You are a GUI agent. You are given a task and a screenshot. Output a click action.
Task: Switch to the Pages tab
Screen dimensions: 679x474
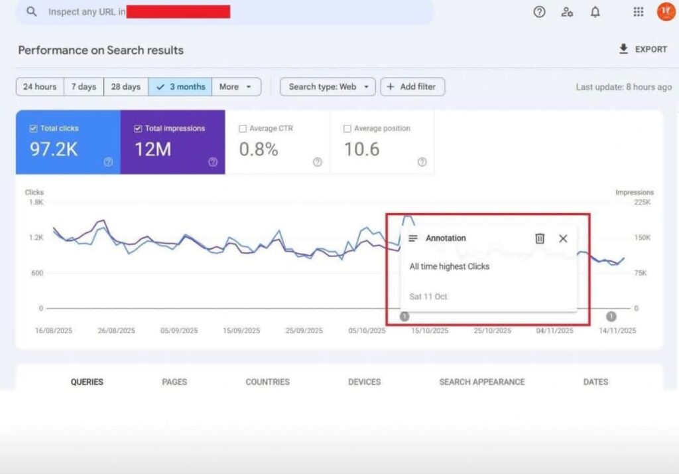174,382
